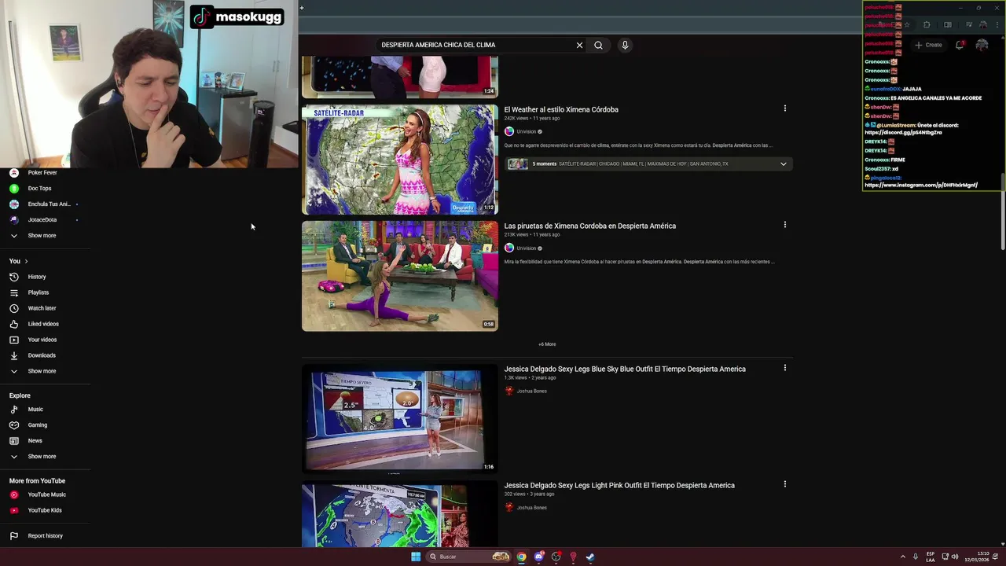Open Liked videos list
The width and height of the screenshot is (1006, 566).
tap(45, 324)
